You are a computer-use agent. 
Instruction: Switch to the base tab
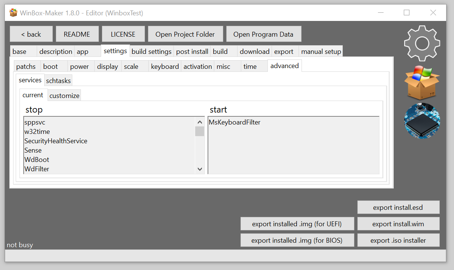23,51
